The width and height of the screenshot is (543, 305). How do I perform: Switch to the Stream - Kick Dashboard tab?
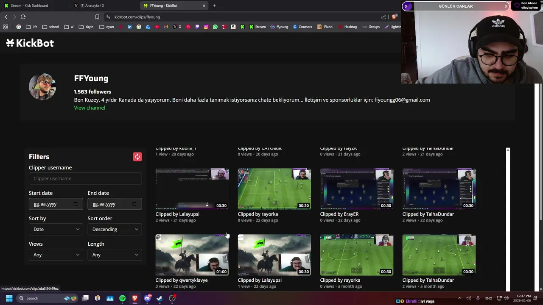click(34, 6)
